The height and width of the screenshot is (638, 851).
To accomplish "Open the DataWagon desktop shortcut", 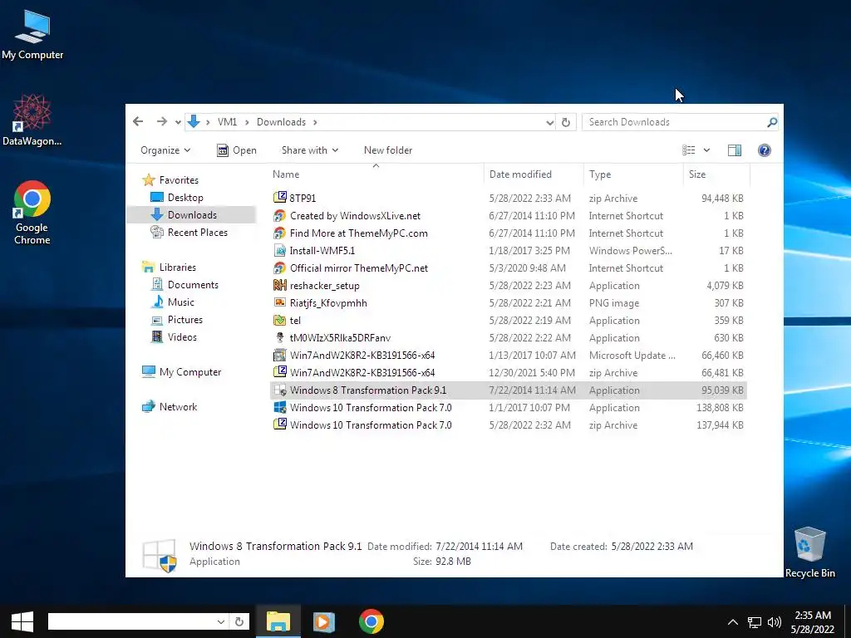I will pos(32,120).
